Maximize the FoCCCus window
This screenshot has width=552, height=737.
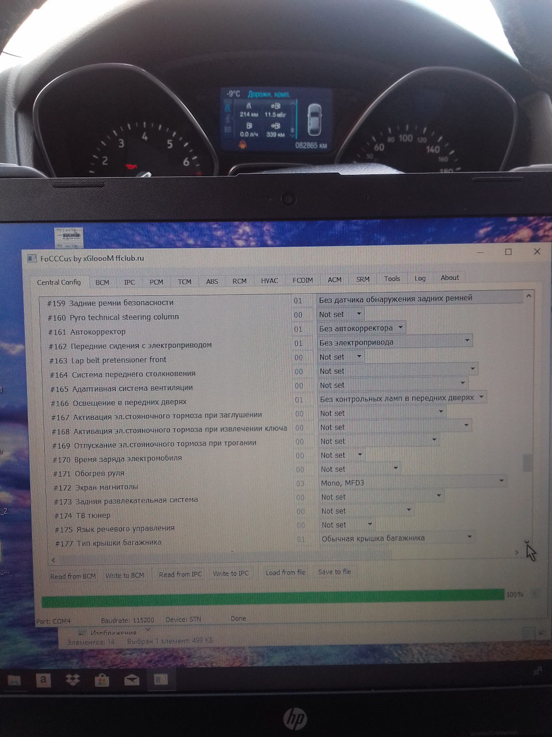pos(508,252)
